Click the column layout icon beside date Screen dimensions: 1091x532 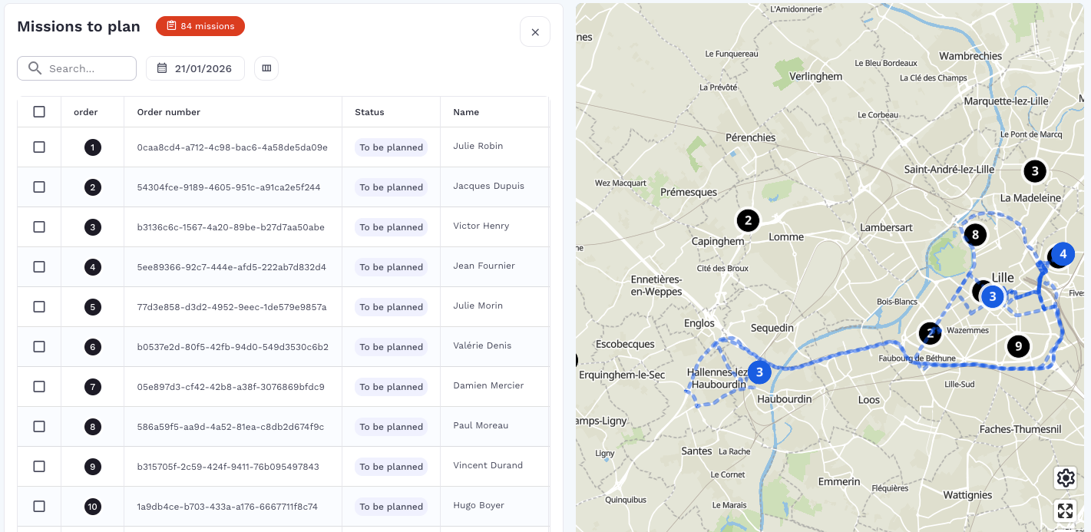click(x=266, y=68)
